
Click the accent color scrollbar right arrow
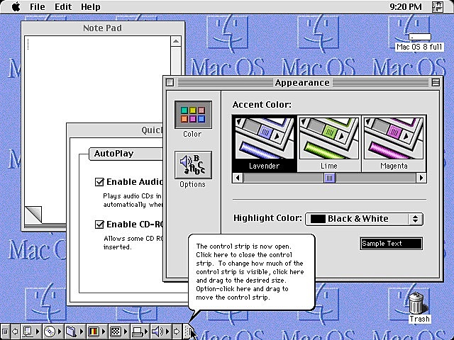(x=421, y=178)
